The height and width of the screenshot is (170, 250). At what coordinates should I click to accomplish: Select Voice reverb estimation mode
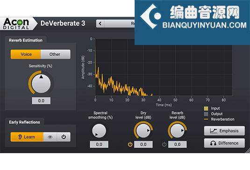point(26,54)
